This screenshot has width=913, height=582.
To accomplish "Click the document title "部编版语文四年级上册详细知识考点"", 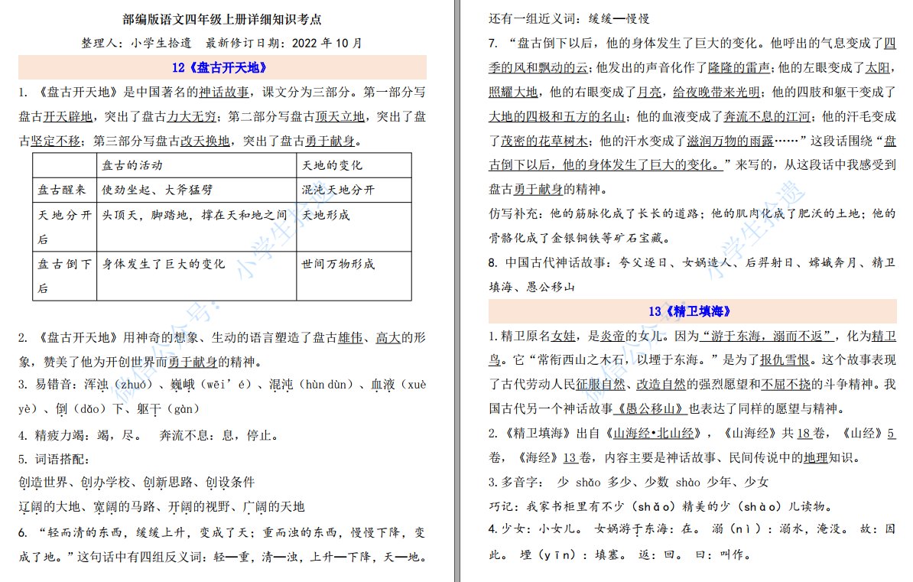I will 222,19.
